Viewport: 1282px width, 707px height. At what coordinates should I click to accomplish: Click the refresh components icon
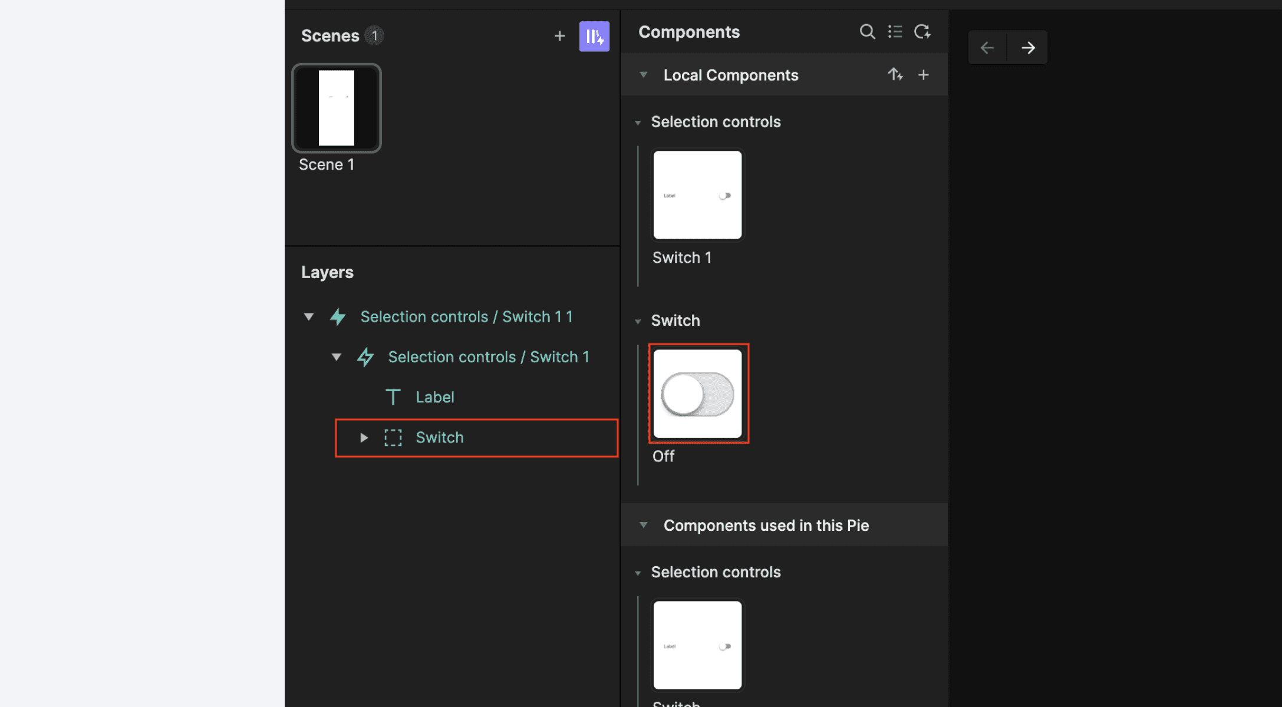tap(922, 31)
